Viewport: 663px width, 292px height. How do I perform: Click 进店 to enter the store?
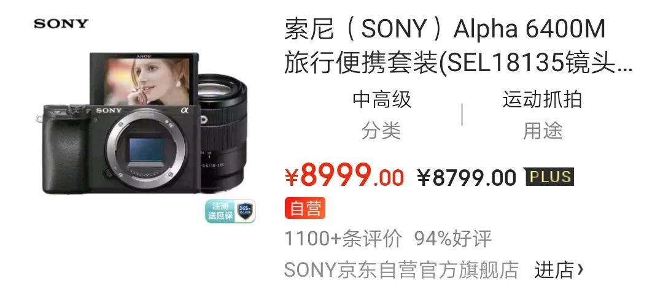(x=554, y=269)
